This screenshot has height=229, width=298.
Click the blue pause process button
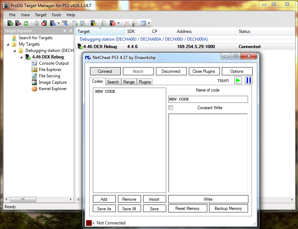point(249,80)
